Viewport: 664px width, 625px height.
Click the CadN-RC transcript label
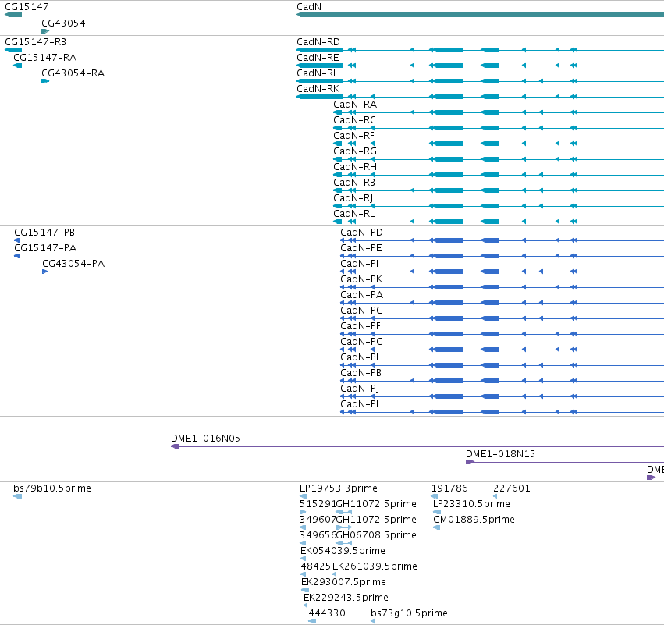[x=354, y=120]
